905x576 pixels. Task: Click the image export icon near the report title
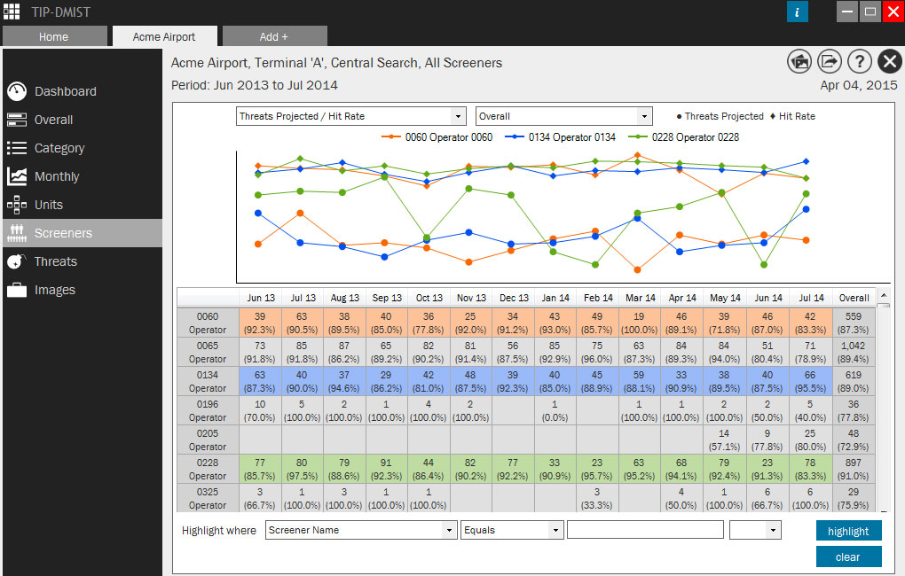[x=799, y=61]
